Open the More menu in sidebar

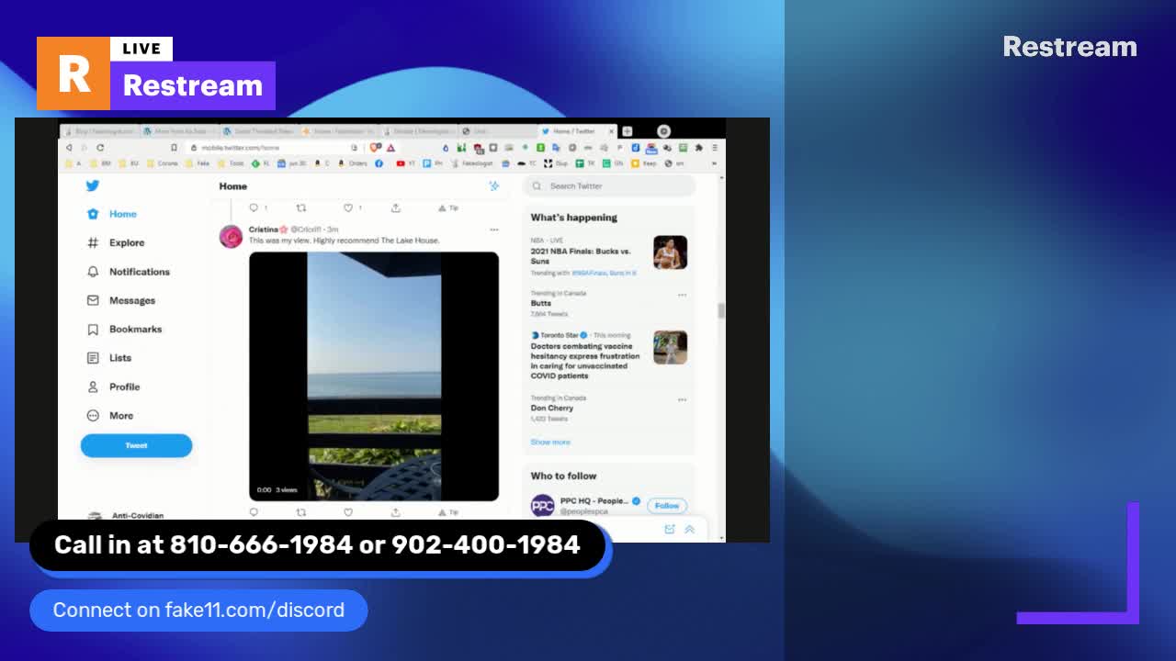pyautogui.click(x=109, y=416)
